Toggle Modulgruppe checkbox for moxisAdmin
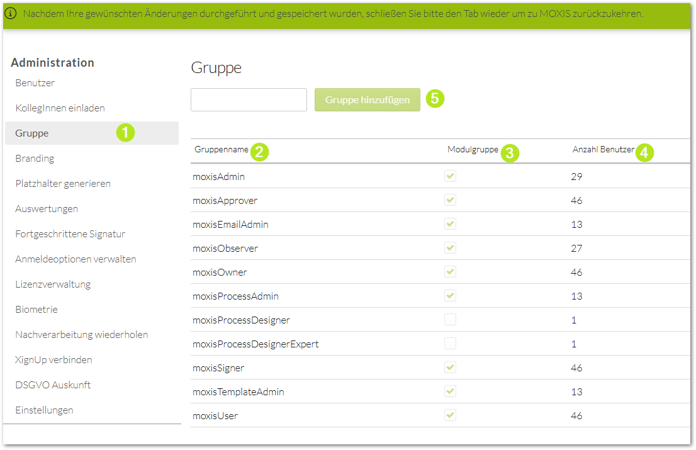 [x=450, y=176]
